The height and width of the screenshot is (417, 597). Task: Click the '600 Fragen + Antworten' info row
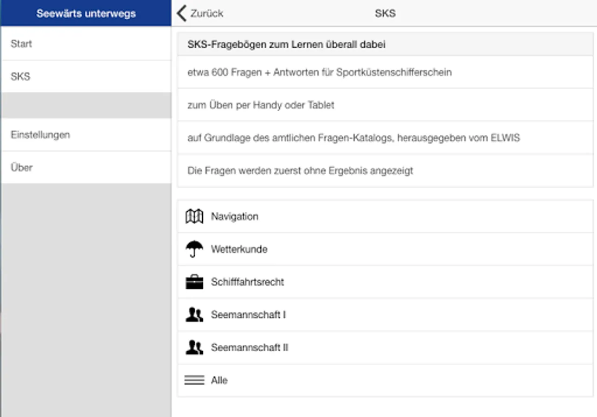click(x=320, y=72)
